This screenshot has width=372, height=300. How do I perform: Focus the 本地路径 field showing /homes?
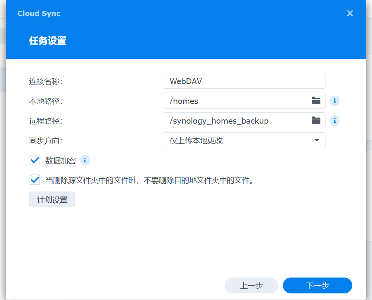(236, 101)
